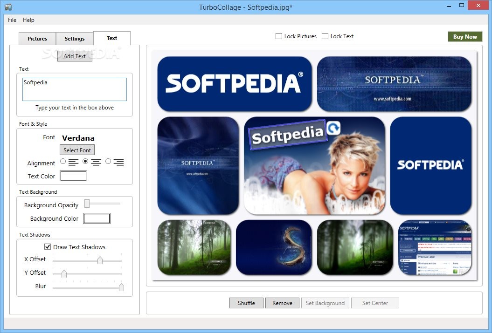The width and height of the screenshot is (492, 333).
Task: Click the right-align lines icon
Action: point(118,162)
